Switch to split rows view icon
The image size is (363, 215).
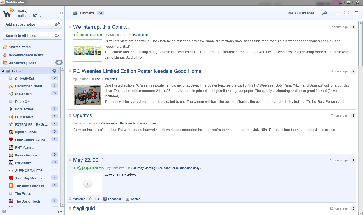pyautogui.click(x=346, y=13)
